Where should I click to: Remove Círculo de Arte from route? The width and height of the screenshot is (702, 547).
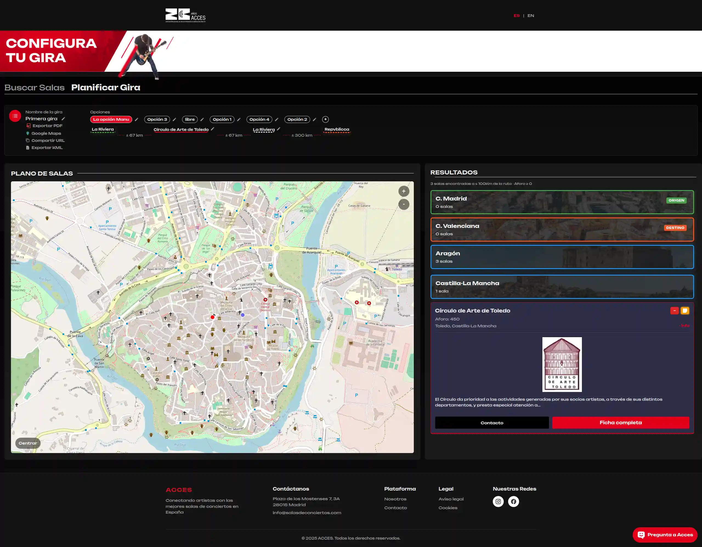674,310
